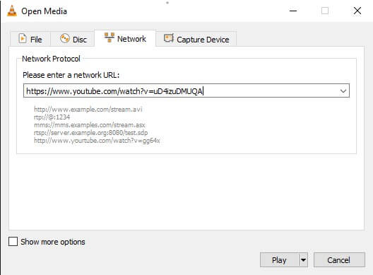Image resolution: width=373 pixels, height=275 pixels.
Task: Click the VLC cone icon in title bar
Action: click(x=11, y=11)
